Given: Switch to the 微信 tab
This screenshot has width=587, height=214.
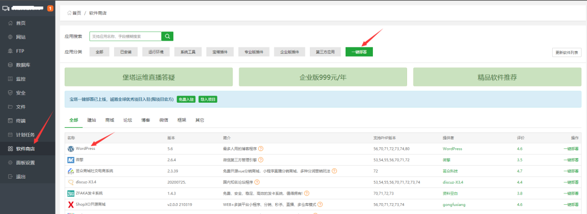Looking at the screenshot, I should (x=164, y=121).
